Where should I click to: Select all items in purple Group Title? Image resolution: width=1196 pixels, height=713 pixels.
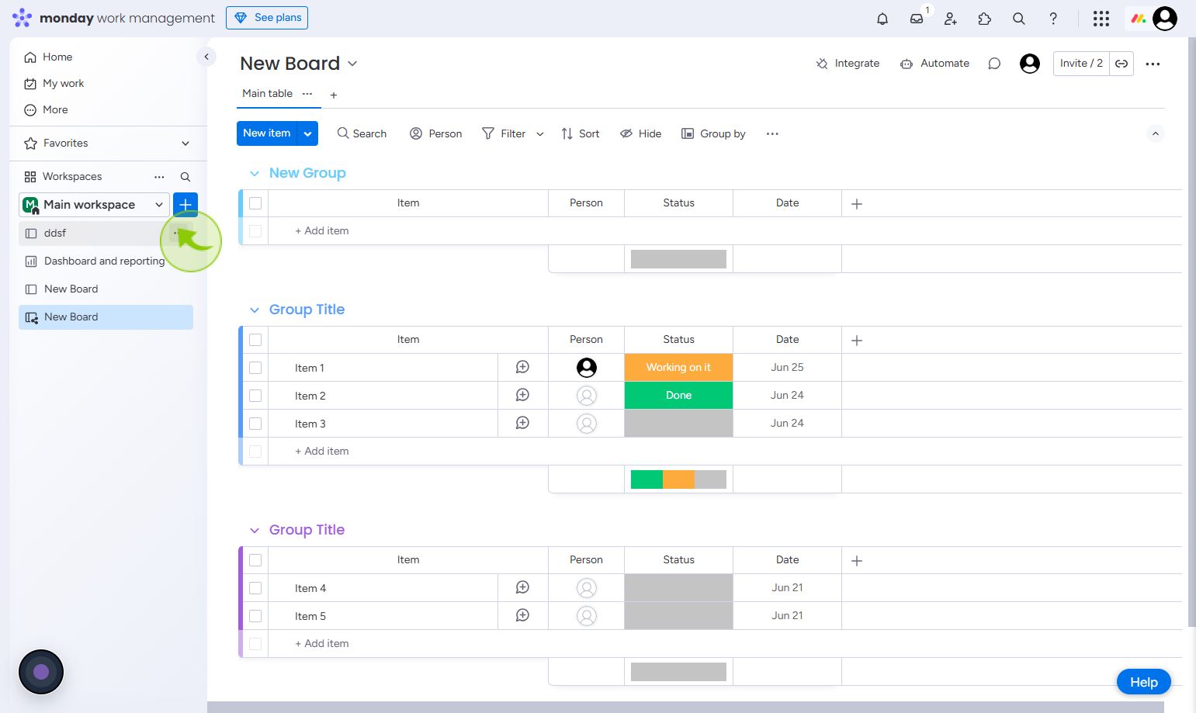[255, 560]
